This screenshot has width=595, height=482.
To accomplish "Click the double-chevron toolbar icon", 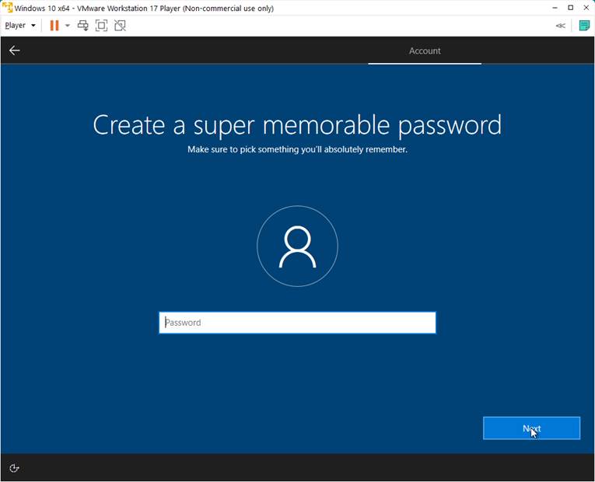I will [x=560, y=26].
